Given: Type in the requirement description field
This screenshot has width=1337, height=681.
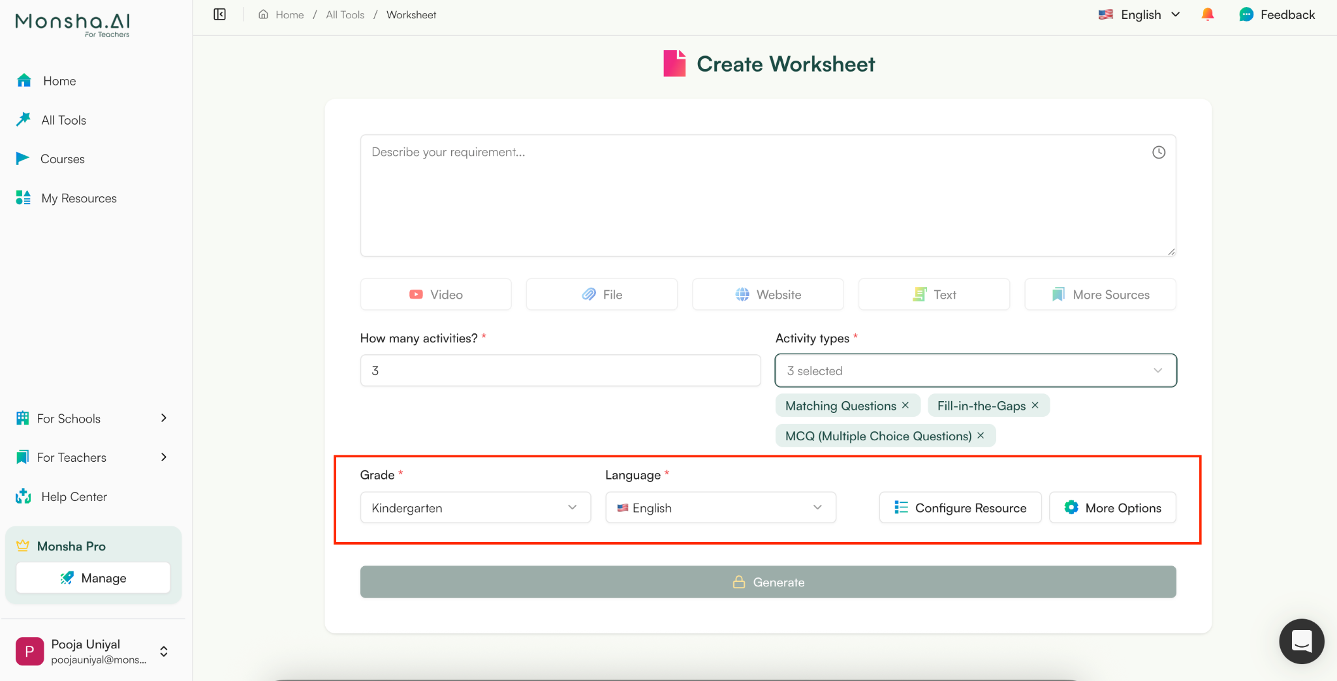Looking at the screenshot, I should [x=767, y=196].
